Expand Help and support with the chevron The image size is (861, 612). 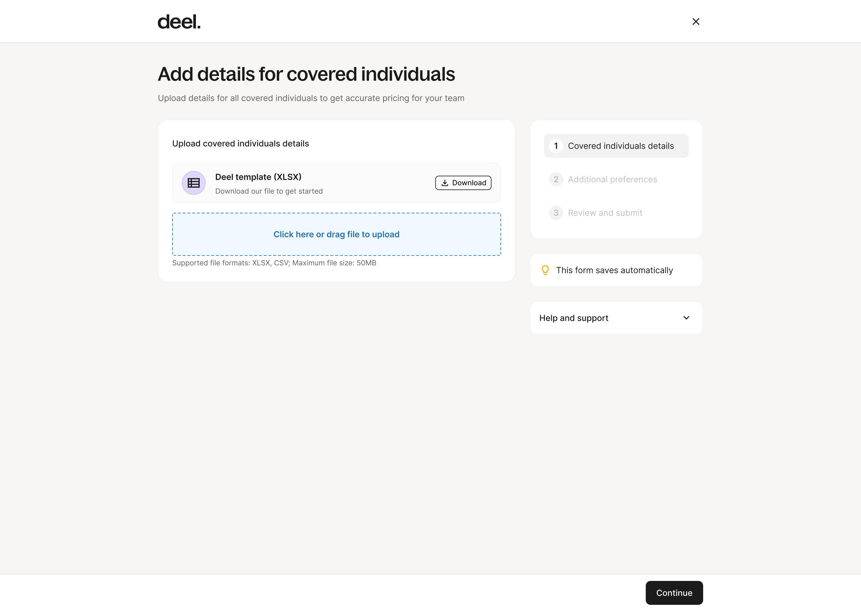tap(686, 318)
